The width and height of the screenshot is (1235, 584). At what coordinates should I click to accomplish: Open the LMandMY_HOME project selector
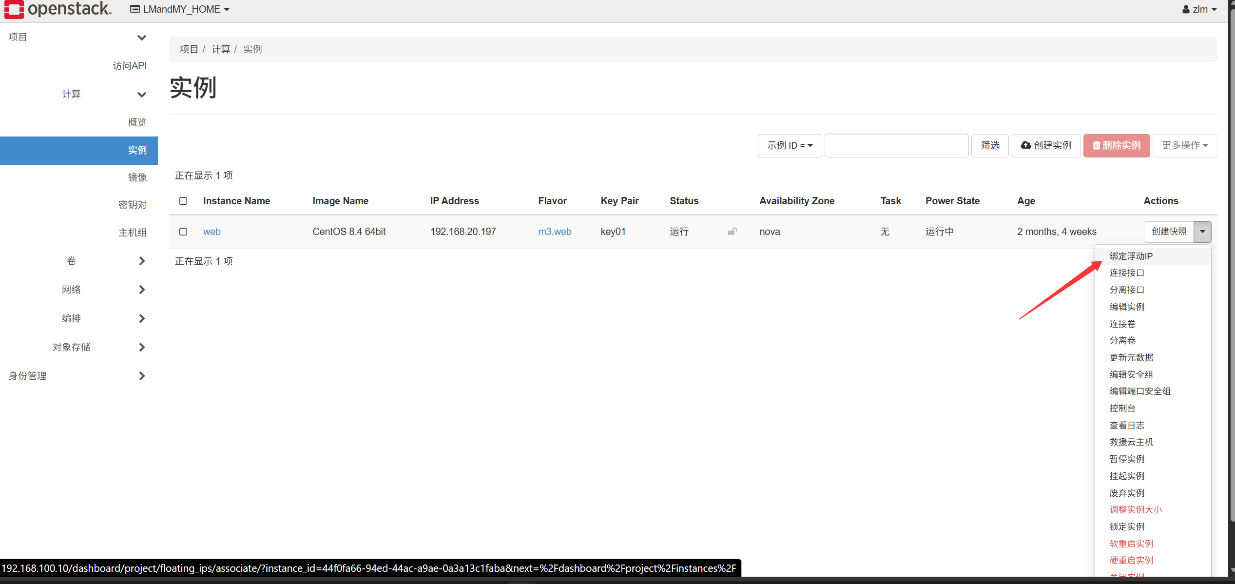[180, 9]
